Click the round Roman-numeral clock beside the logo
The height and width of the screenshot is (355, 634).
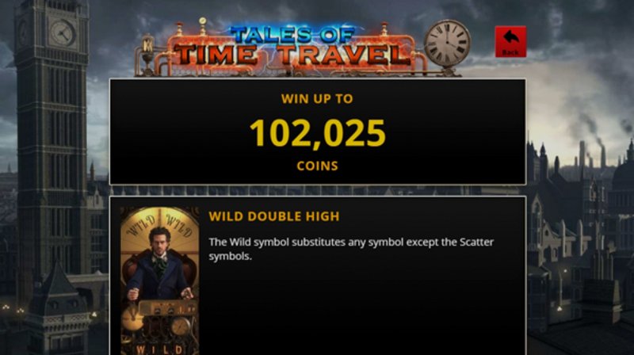(447, 44)
